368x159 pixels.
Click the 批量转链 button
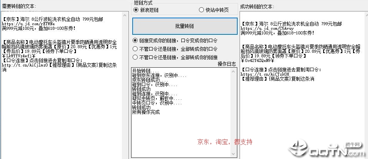point(185,26)
